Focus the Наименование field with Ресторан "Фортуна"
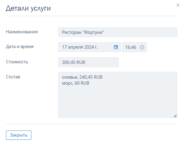This screenshot has height=145, width=183. pos(118,32)
